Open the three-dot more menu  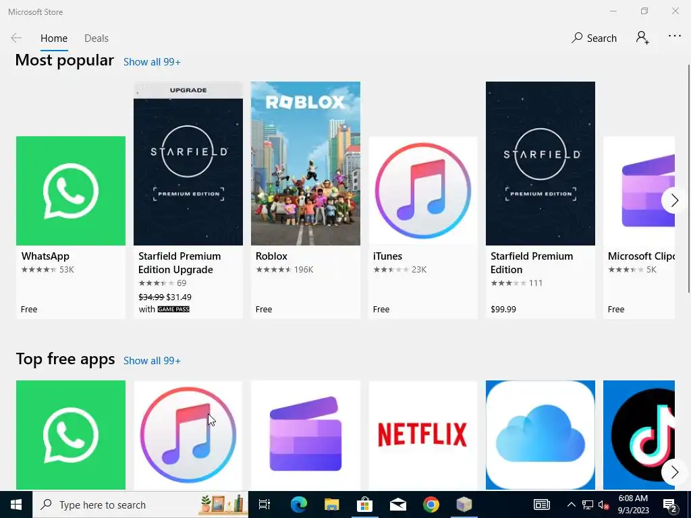tap(675, 36)
